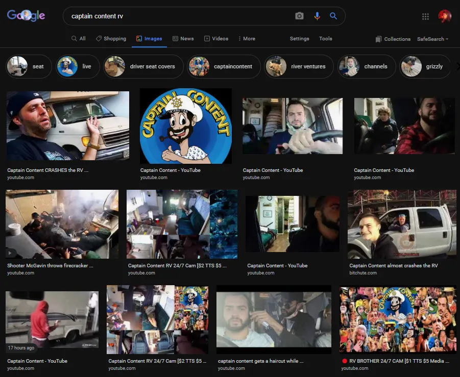This screenshot has width=460, height=377.
Task: Open the bitchute.com source link
Action: point(363,272)
